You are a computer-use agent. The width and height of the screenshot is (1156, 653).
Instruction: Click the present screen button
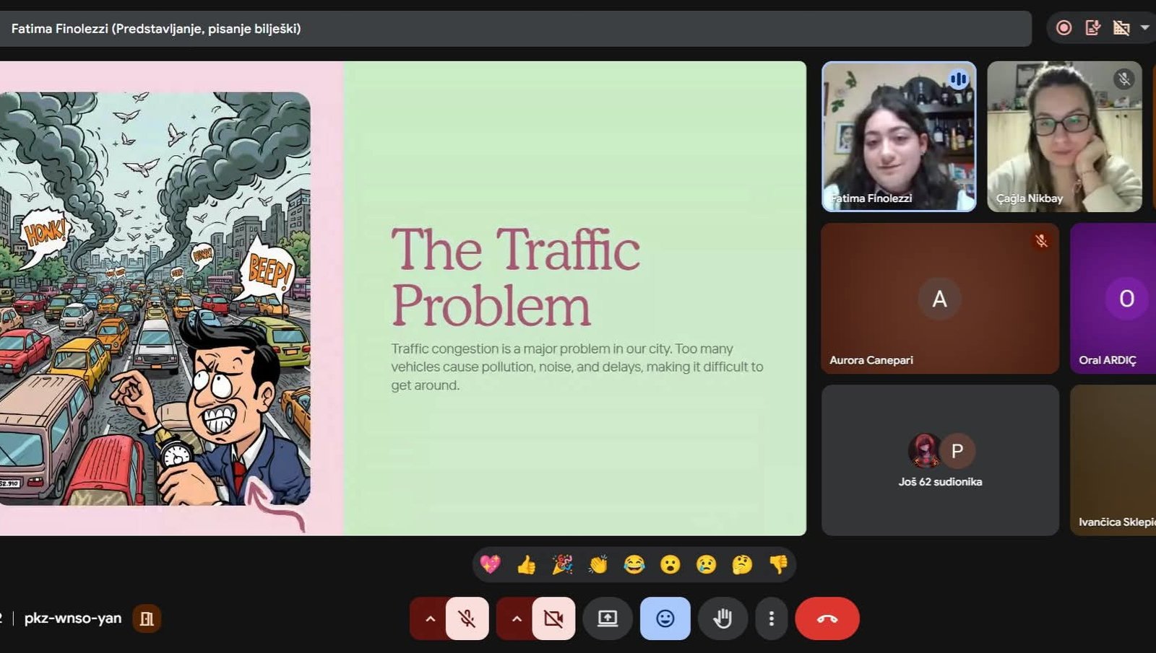pyautogui.click(x=608, y=618)
